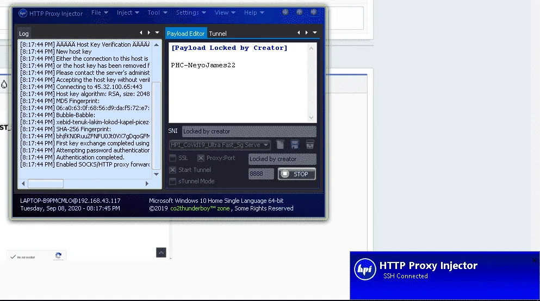Shift the Payload Editor panel tabs left with the left arrow
Screen dimensions: 540x301
click(x=299, y=33)
